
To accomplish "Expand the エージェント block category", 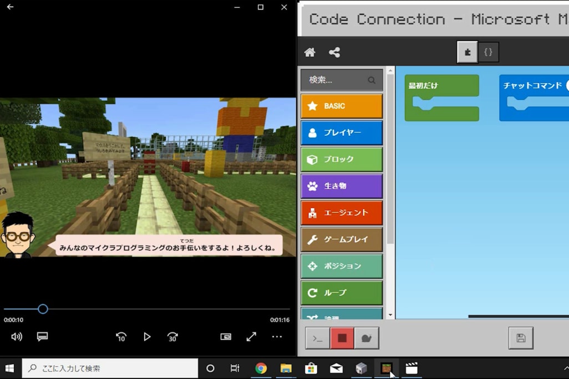I will point(342,213).
